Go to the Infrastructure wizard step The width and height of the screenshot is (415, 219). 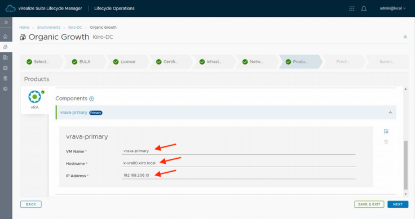214,61
